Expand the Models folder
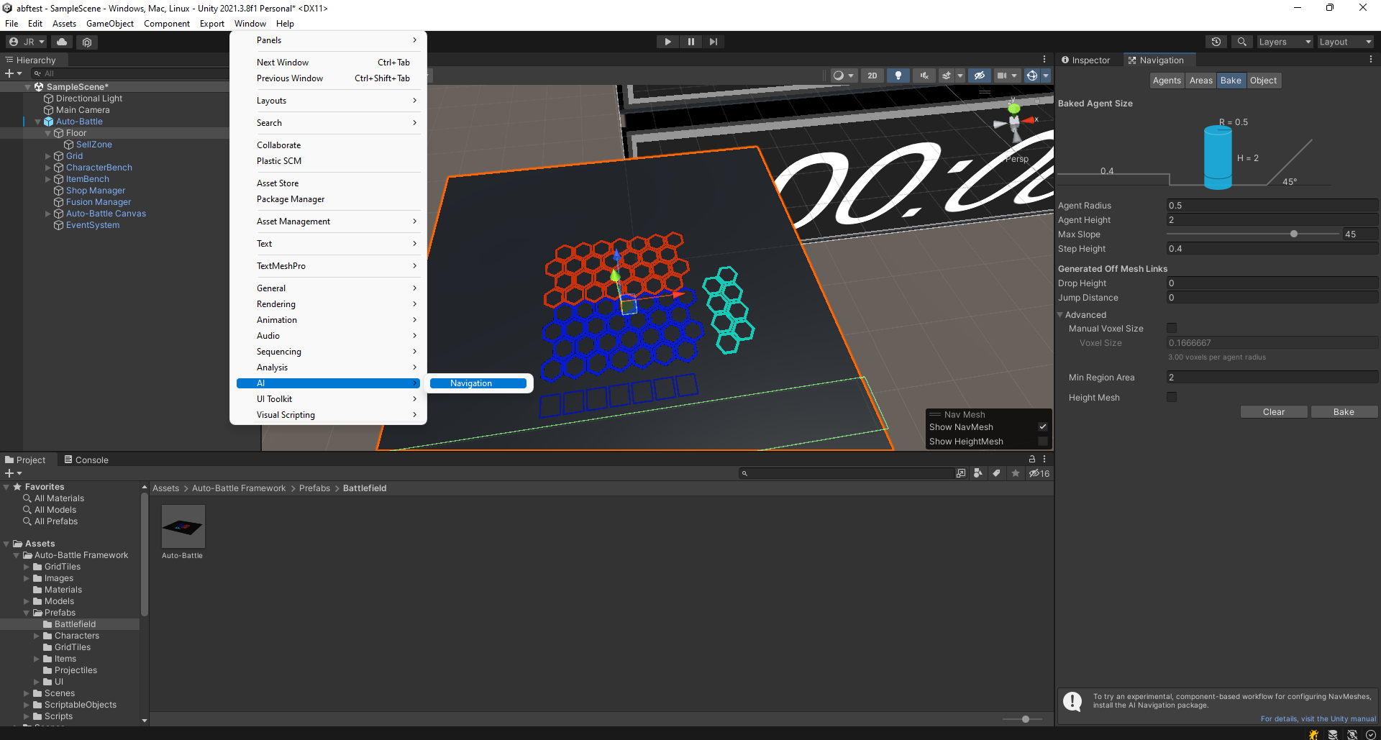Viewport: 1381px width, 740px height. [27, 601]
